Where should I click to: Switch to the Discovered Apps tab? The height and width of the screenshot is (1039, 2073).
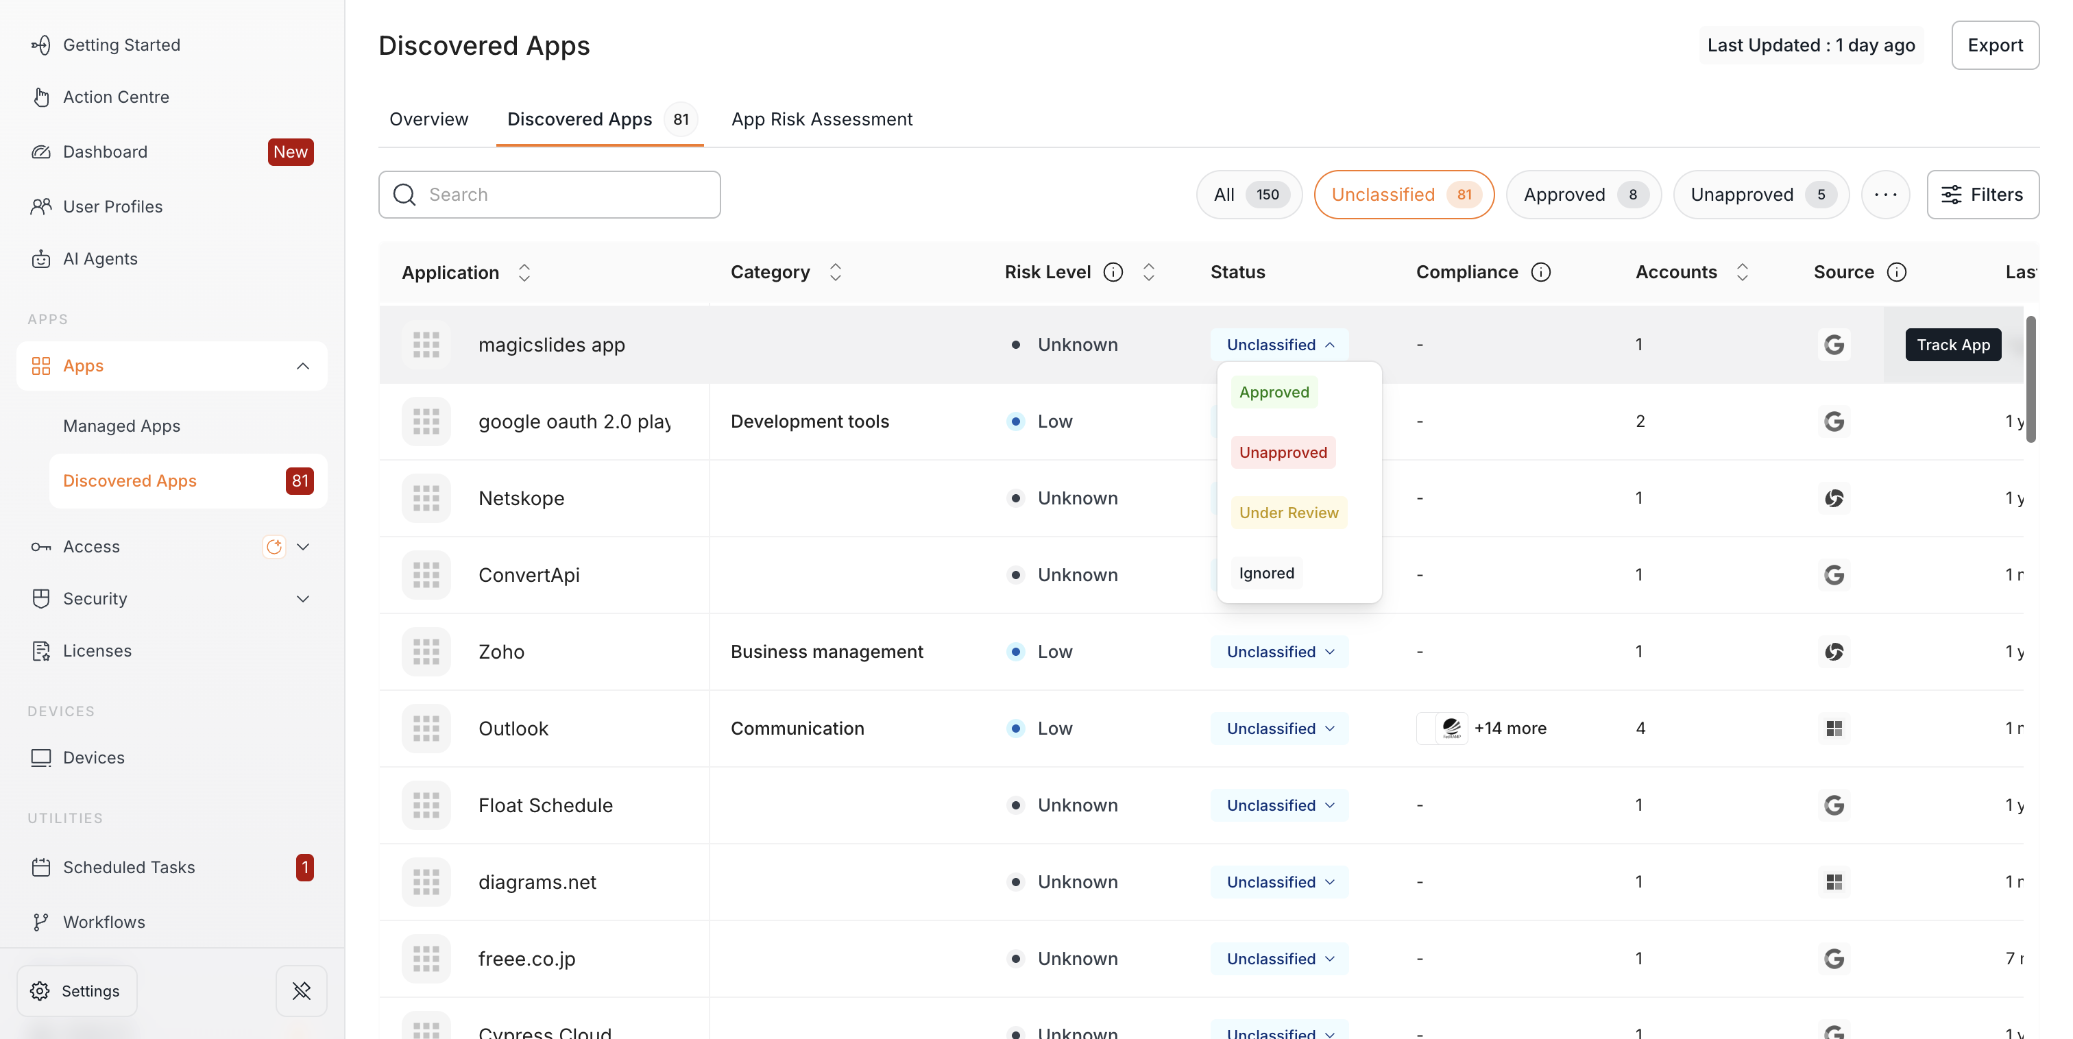(x=600, y=120)
